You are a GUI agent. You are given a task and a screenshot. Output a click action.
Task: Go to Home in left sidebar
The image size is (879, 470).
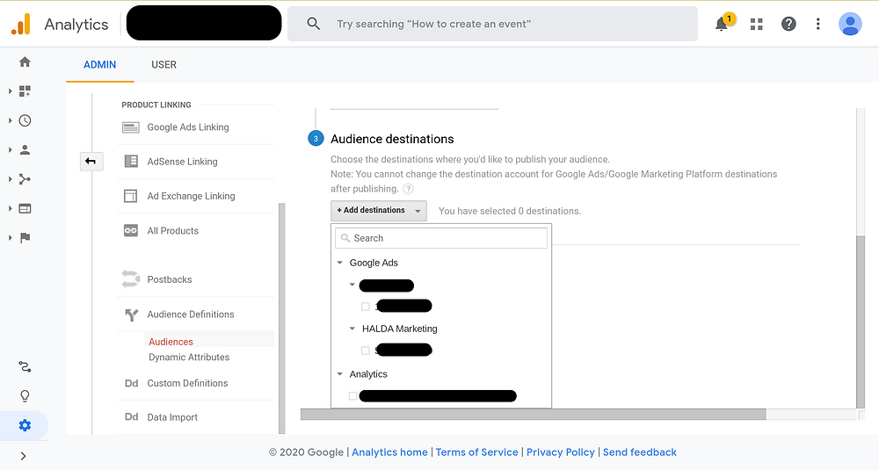[25, 61]
